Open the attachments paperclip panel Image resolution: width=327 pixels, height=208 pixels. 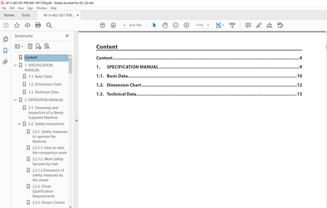[5, 62]
